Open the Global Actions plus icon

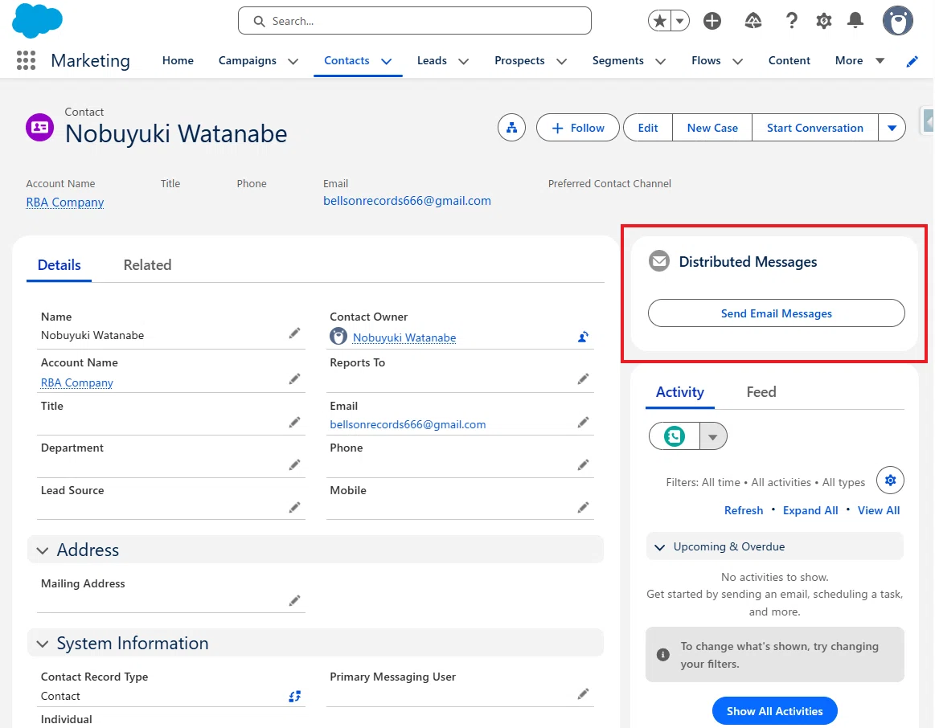click(712, 21)
